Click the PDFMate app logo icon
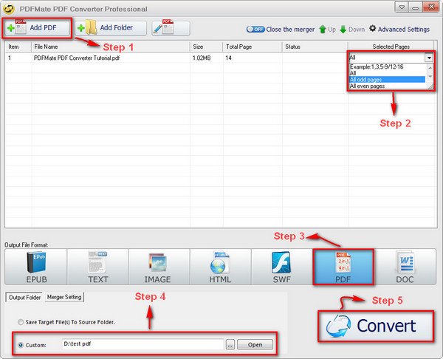443x359 pixels. (x=9, y=9)
